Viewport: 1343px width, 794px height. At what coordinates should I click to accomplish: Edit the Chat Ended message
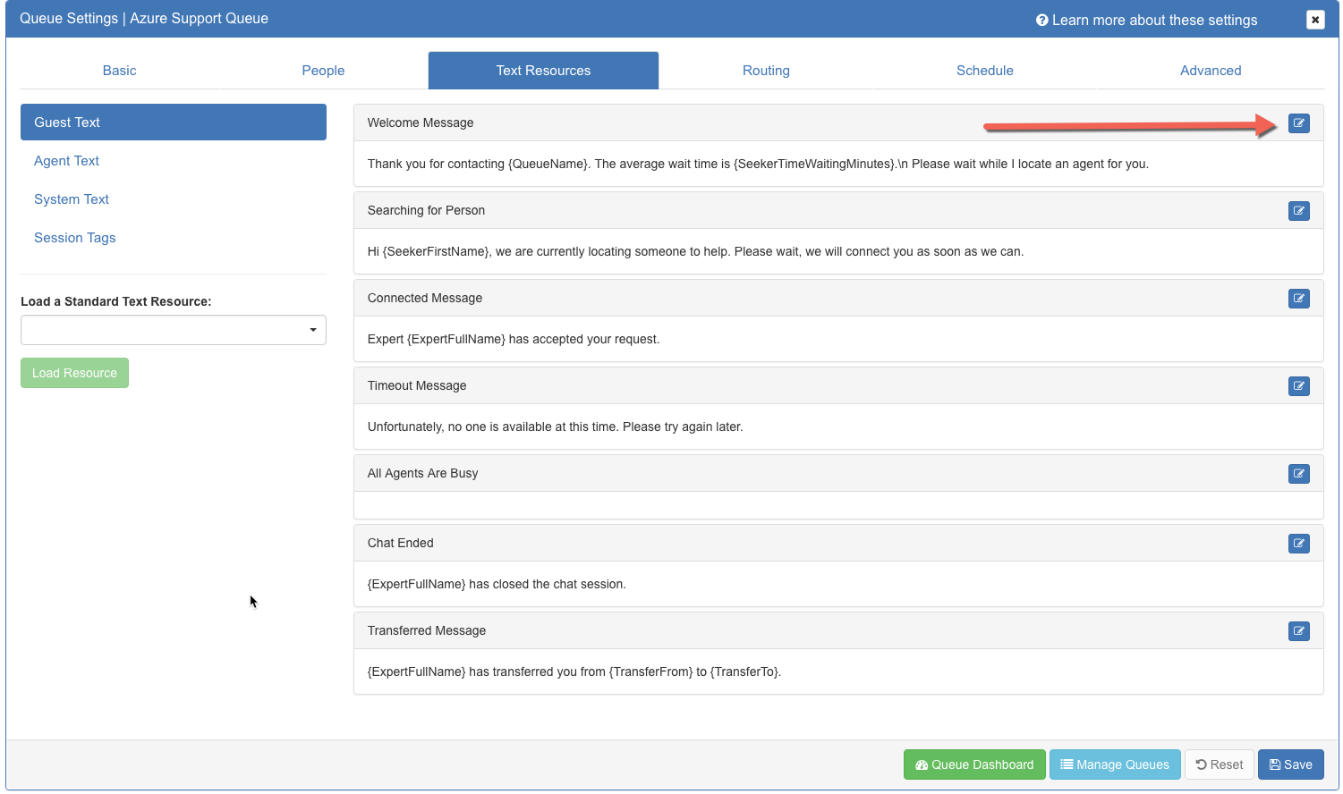[1299, 544]
